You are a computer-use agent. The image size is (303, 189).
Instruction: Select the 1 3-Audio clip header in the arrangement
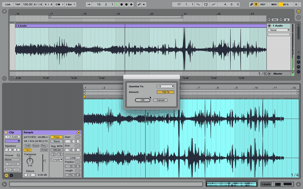[x=141, y=26]
